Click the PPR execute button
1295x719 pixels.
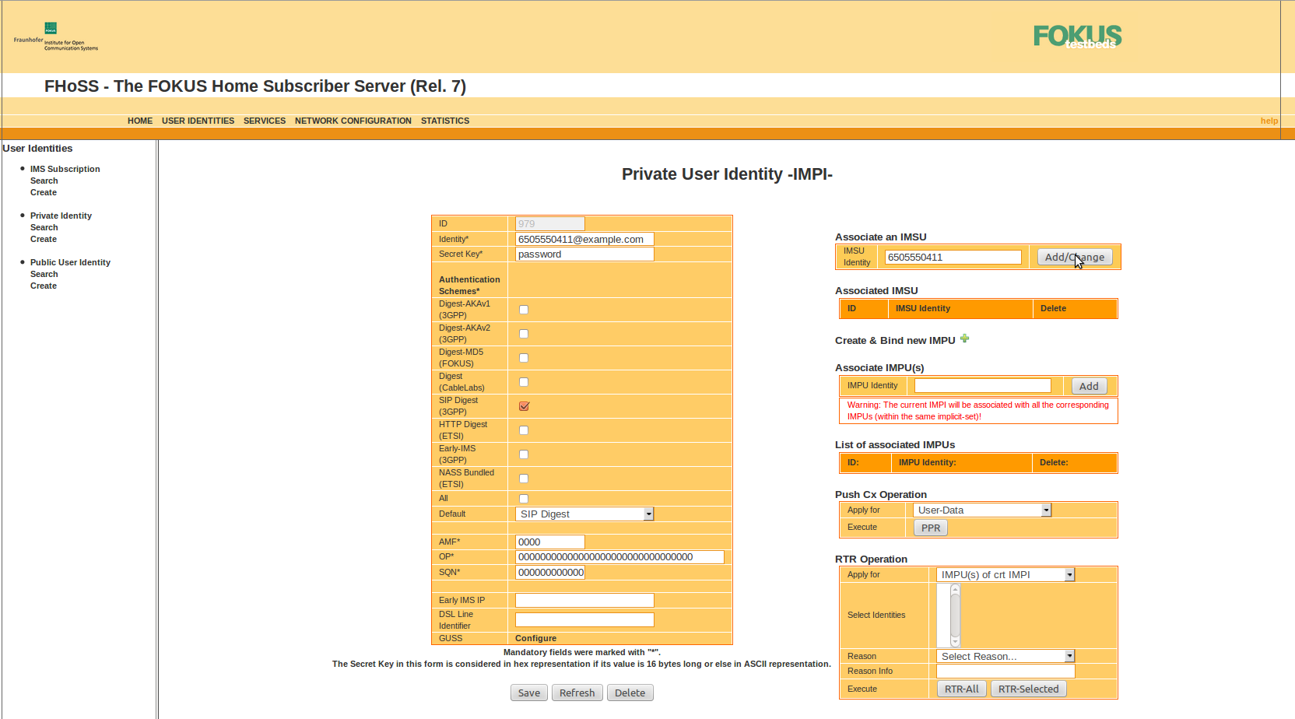click(x=930, y=528)
